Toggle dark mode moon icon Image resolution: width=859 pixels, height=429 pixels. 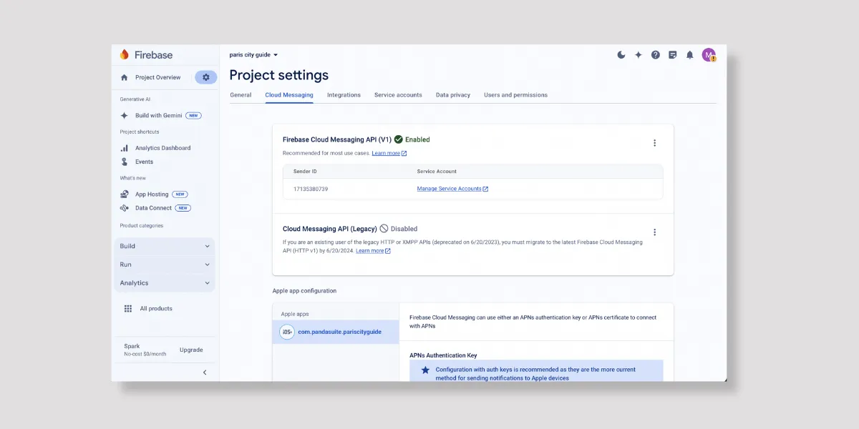[621, 55]
